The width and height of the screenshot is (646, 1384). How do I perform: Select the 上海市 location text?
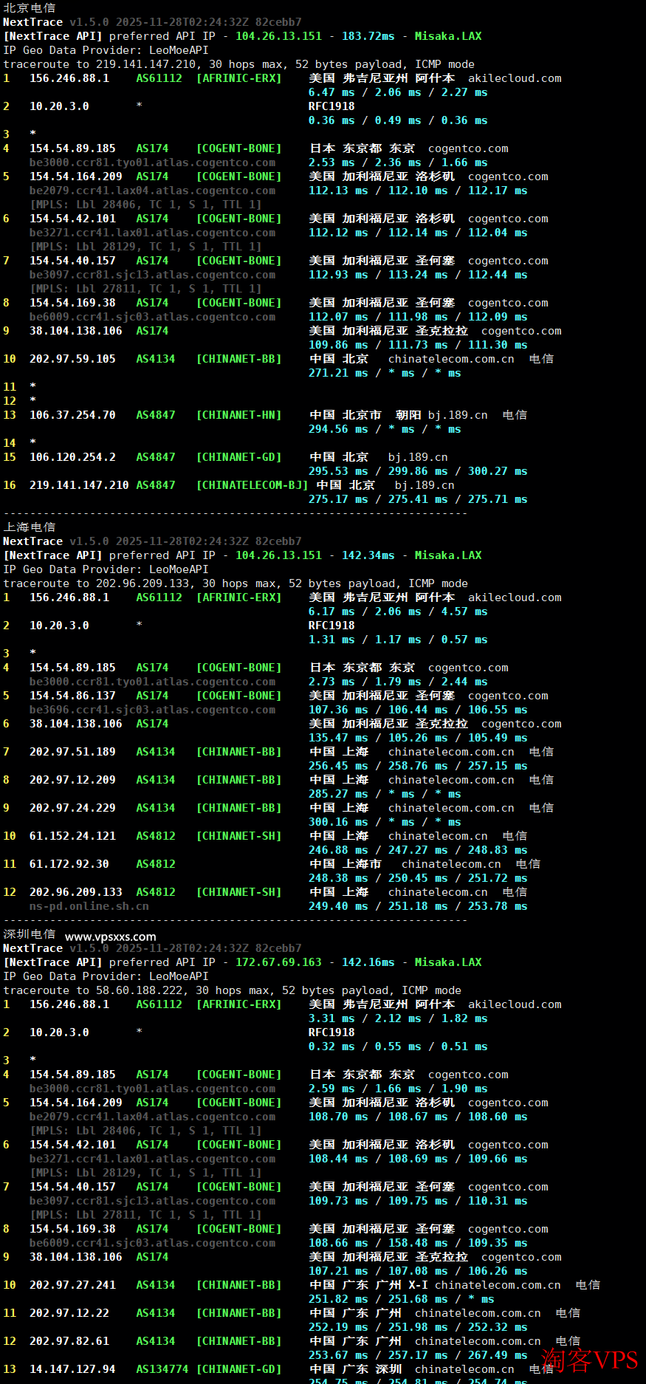(362, 864)
